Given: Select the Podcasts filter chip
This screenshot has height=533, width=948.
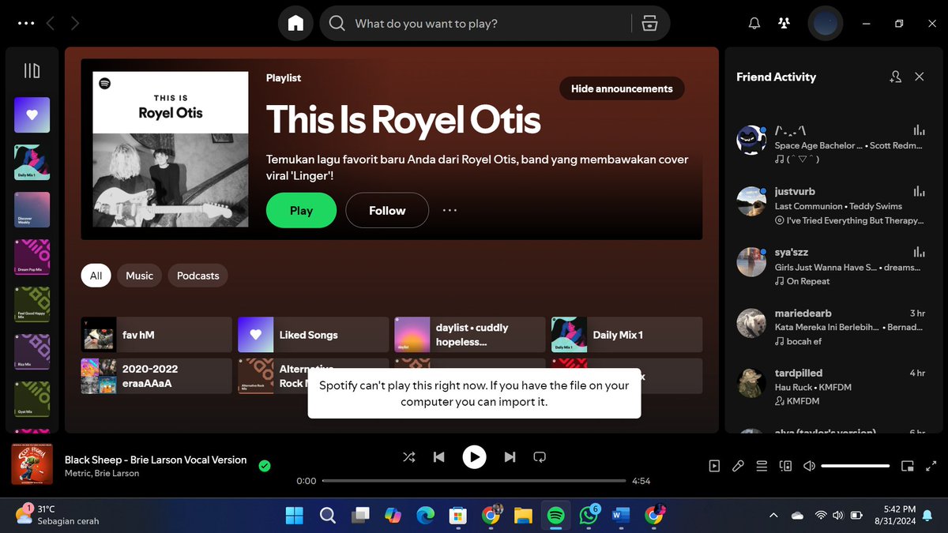Looking at the screenshot, I should click(197, 276).
